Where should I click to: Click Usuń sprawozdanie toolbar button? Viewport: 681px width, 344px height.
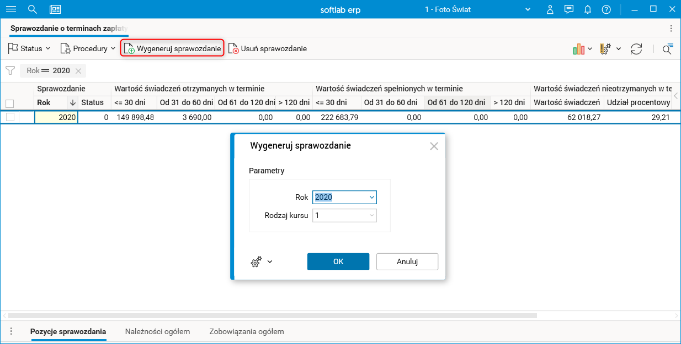pyautogui.click(x=268, y=48)
